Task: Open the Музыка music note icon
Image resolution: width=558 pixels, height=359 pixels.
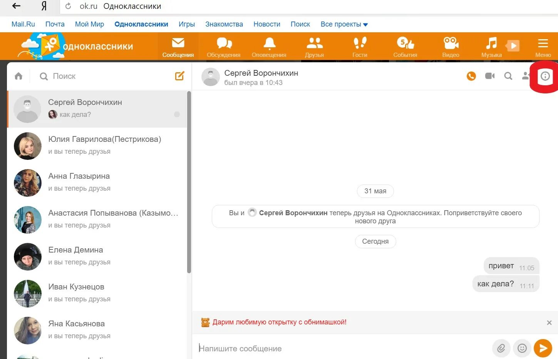Action: pos(491,47)
